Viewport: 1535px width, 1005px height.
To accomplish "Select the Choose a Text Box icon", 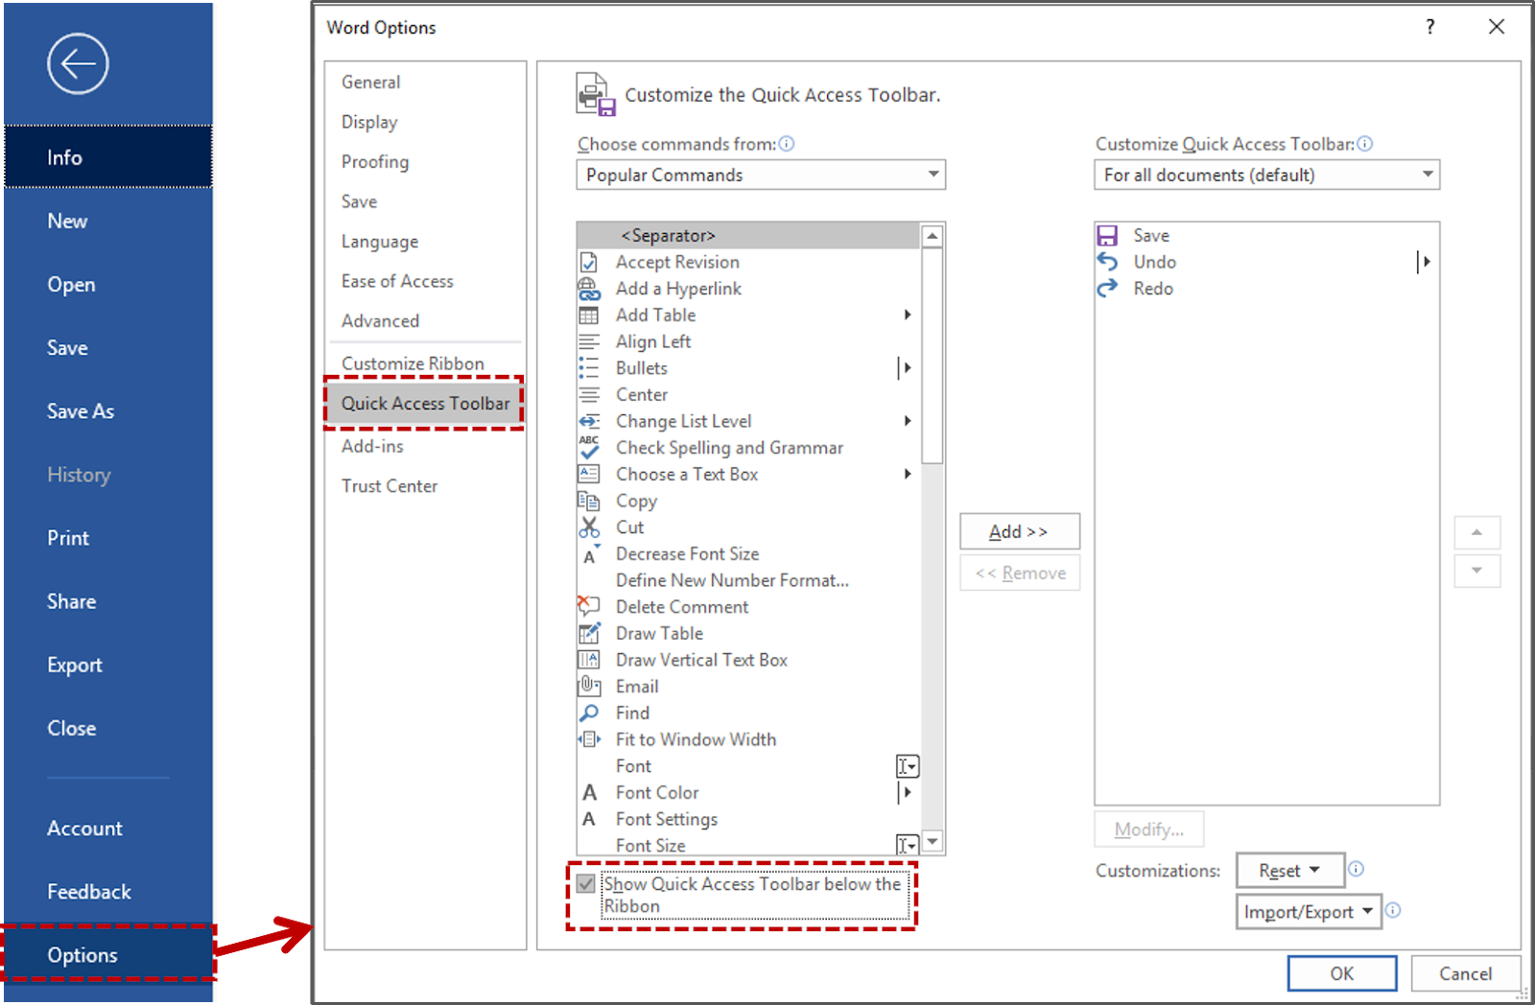I will [589, 474].
